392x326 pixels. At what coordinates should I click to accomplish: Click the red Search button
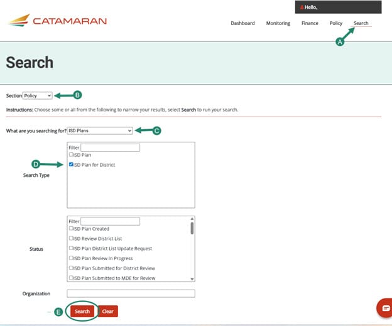click(x=82, y=312)
